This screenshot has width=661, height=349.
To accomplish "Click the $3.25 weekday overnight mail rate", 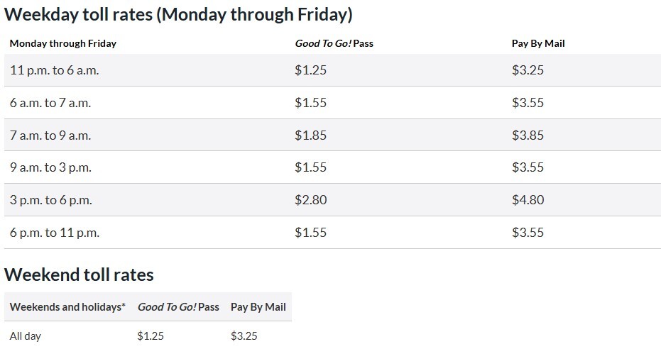I will (x=528, y=70).
